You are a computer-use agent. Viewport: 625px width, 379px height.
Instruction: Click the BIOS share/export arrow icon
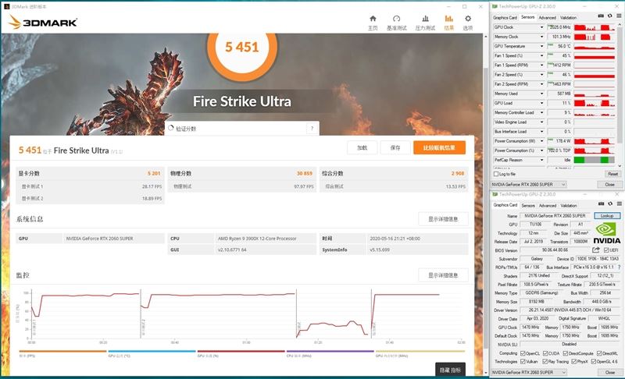coord(596,250)
